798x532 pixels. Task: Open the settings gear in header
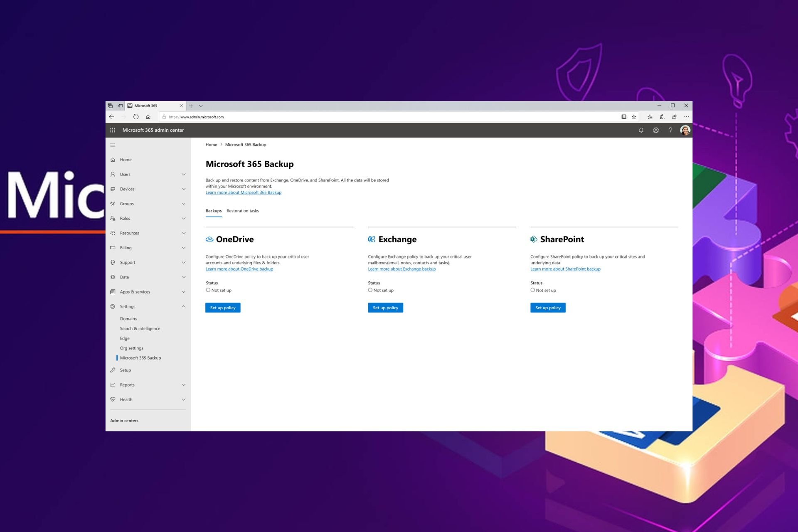coord(656,130)
